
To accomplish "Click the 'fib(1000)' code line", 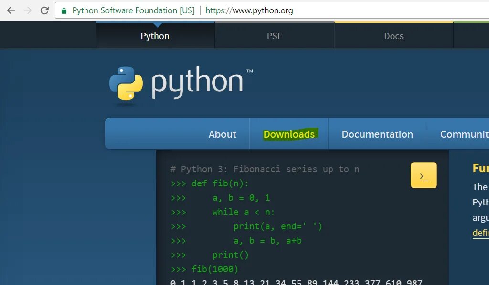I will (x=204, y=269).
